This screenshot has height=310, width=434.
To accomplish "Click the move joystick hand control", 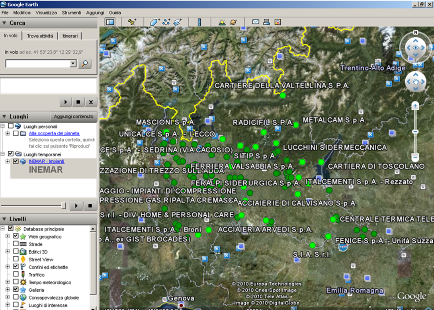I will coord(415,82).
